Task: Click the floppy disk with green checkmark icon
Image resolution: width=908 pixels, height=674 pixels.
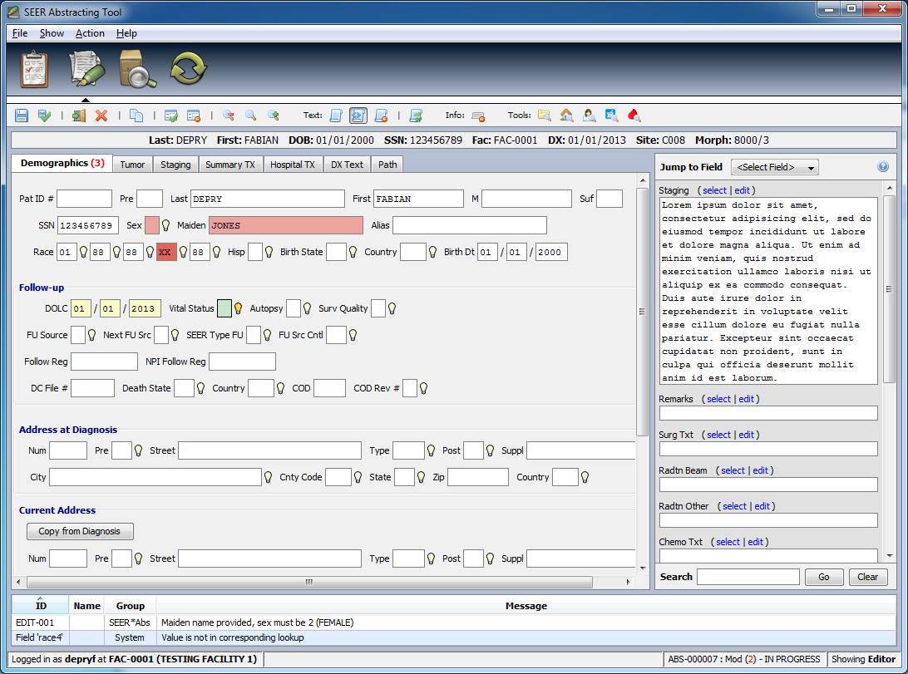Action: click(x=44, y=116)
